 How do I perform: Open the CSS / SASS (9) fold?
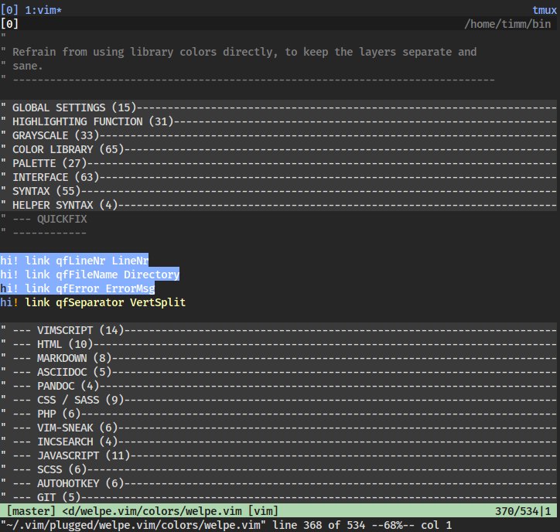(x=278, y=400)
